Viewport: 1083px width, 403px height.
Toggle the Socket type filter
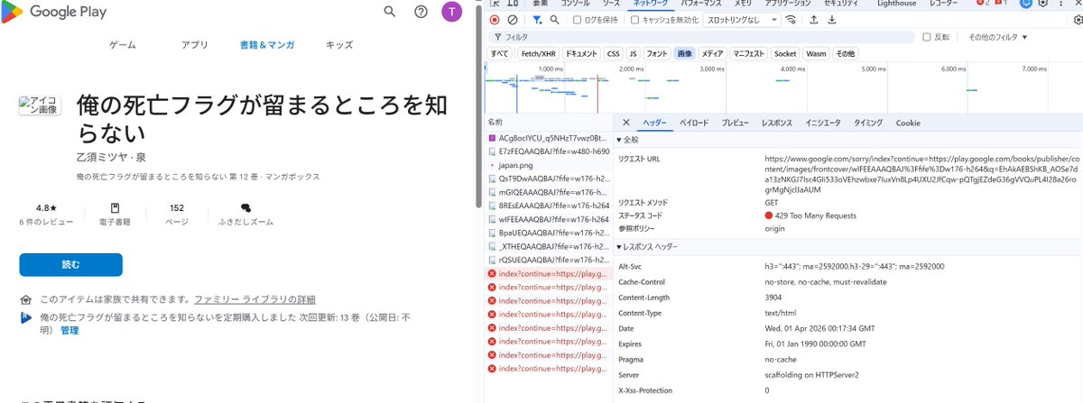785,54
